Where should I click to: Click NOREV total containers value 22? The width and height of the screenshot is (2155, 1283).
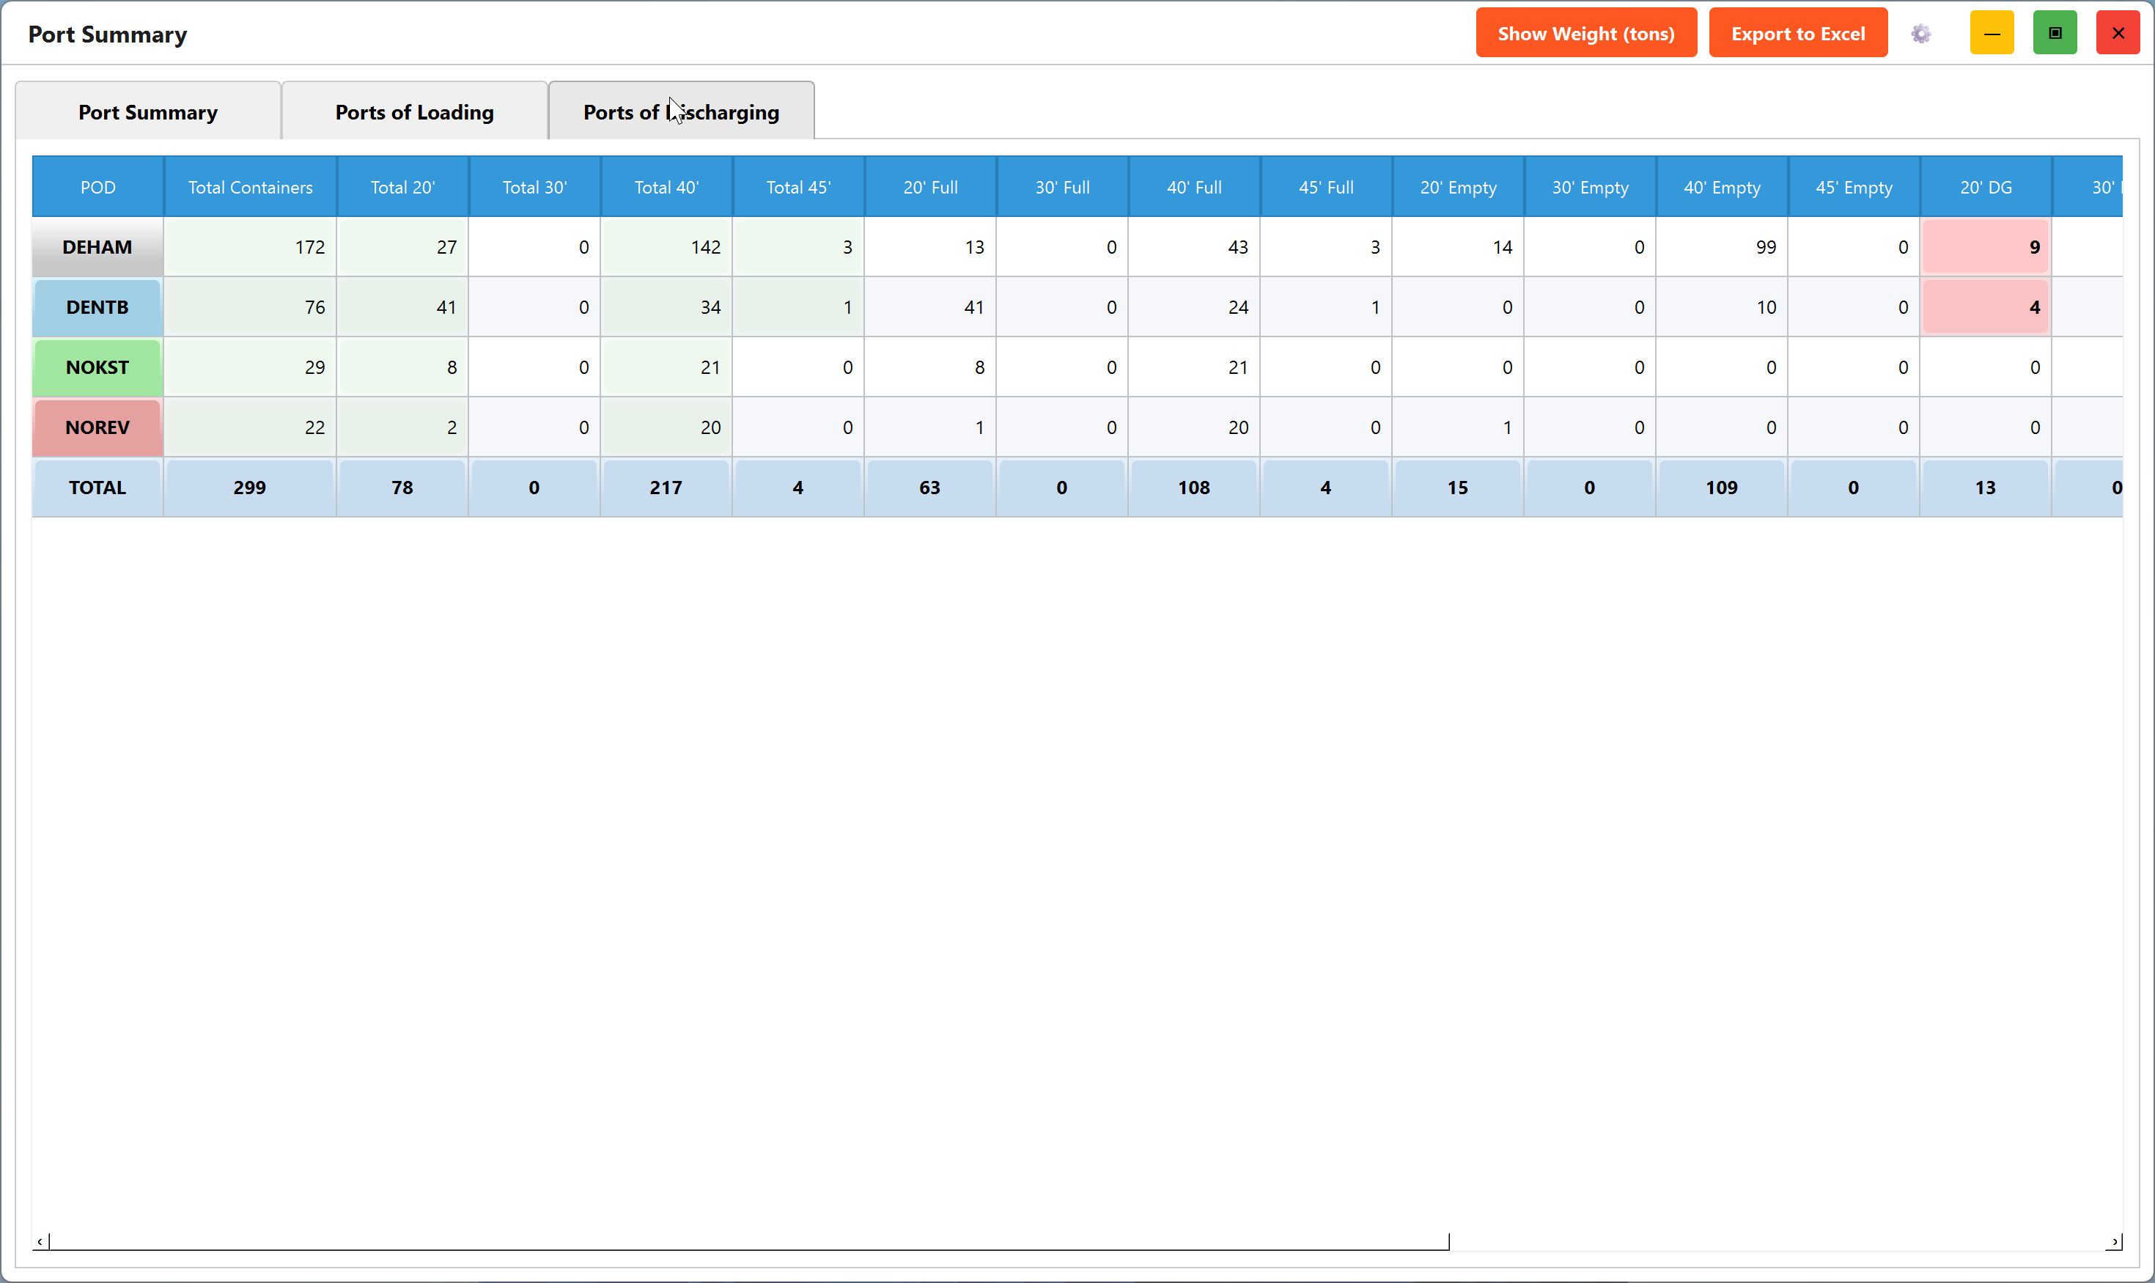point(251,427)
